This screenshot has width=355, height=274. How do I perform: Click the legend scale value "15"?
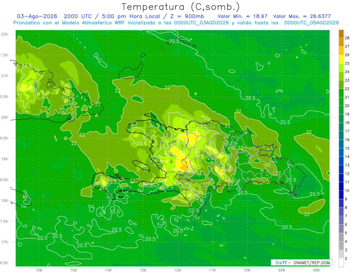(347, 148)
